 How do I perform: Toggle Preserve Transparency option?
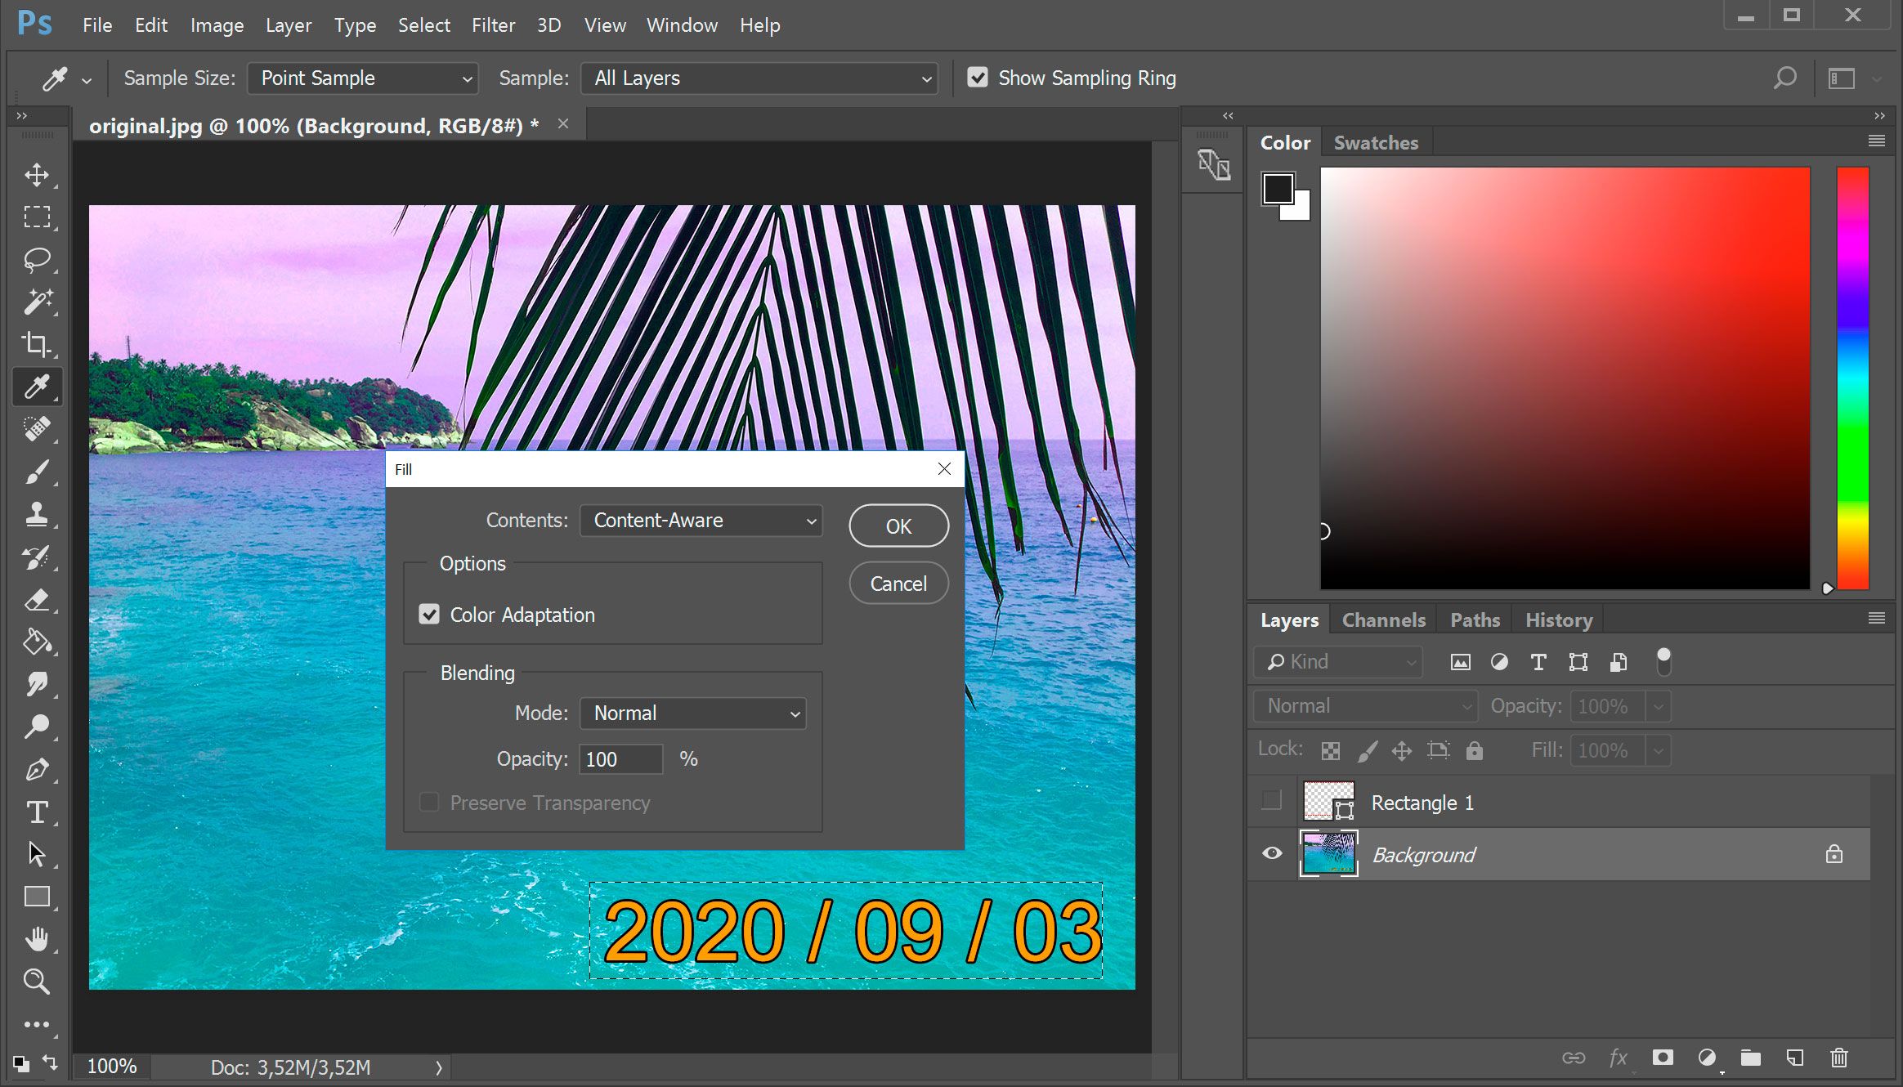430,803
